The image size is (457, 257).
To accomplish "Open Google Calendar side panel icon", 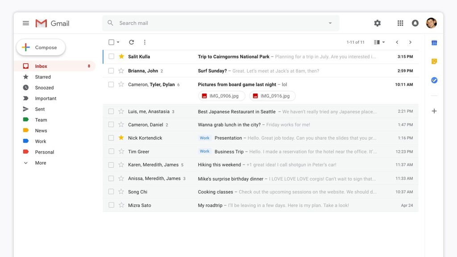I will (x=434, y=43).
